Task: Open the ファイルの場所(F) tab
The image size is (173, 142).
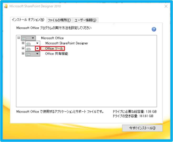Action: pos(59,20)
